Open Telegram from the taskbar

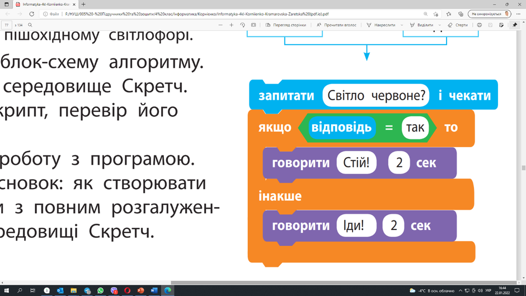87,290
